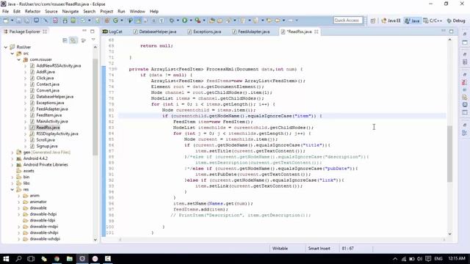
Task: Expand the anim folder node
Action: (x=19, y=196)
